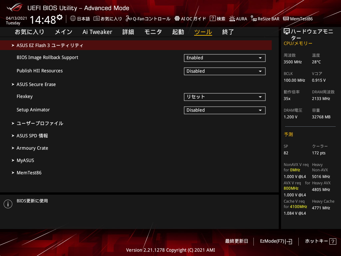The image size is (341, 256).
Task: Click the SP value 82
Action: 286,153
